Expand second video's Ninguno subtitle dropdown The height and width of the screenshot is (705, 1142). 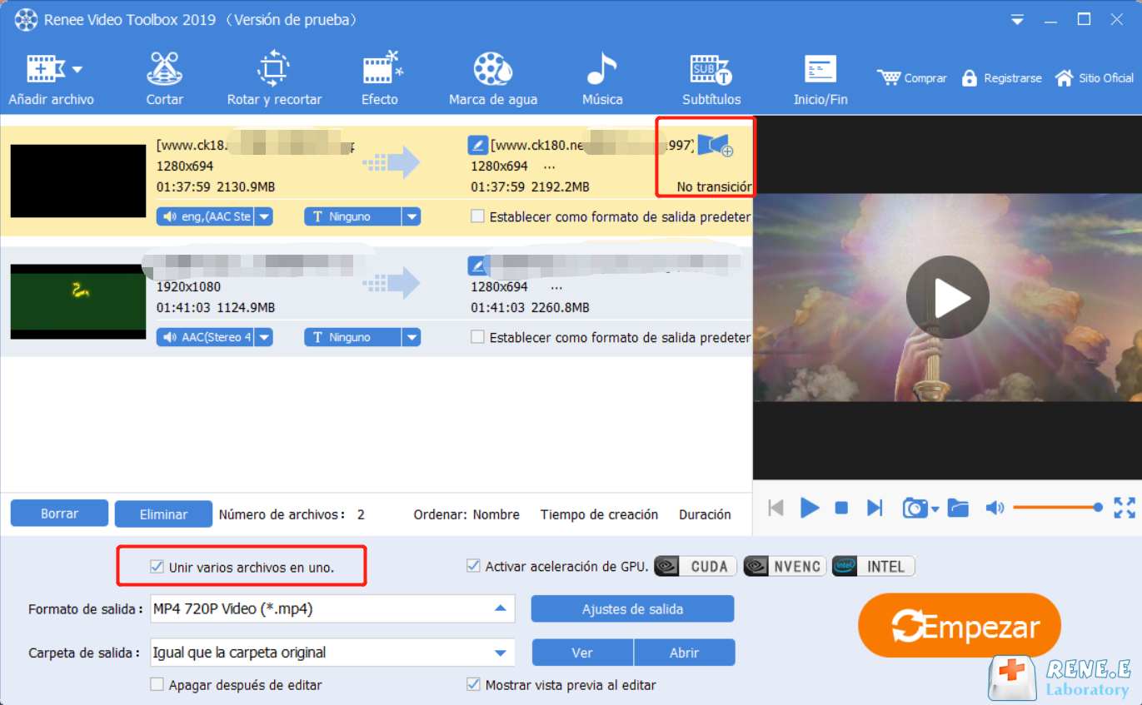click(411, 337)
